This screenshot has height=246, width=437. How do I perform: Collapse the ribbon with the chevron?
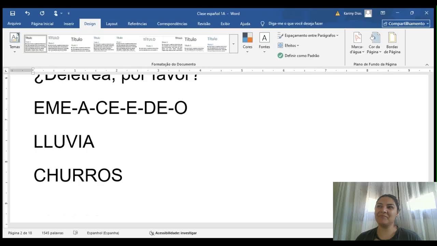click(x=427, y=65)
